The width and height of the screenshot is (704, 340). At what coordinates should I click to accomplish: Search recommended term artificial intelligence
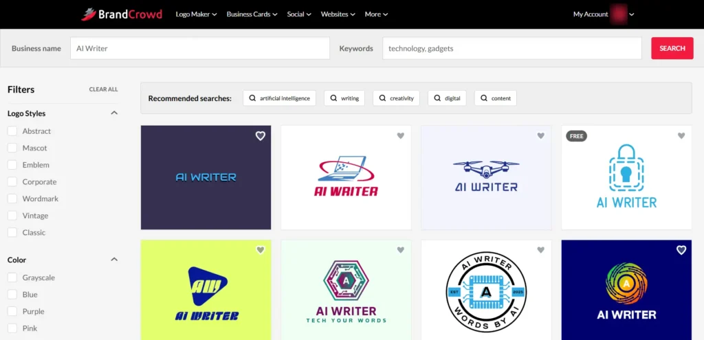279,98
